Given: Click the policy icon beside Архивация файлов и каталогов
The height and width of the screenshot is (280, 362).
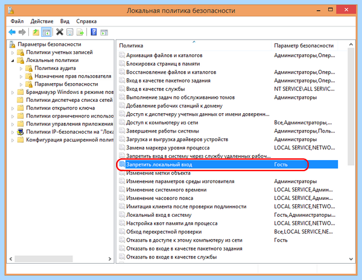Looking at the screenshot, I should (122, 55).
